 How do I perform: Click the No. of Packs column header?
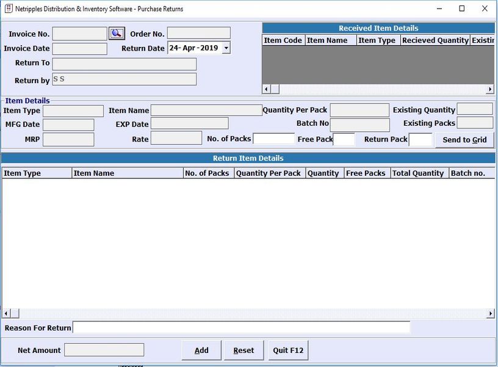click(x=209, y=173)
